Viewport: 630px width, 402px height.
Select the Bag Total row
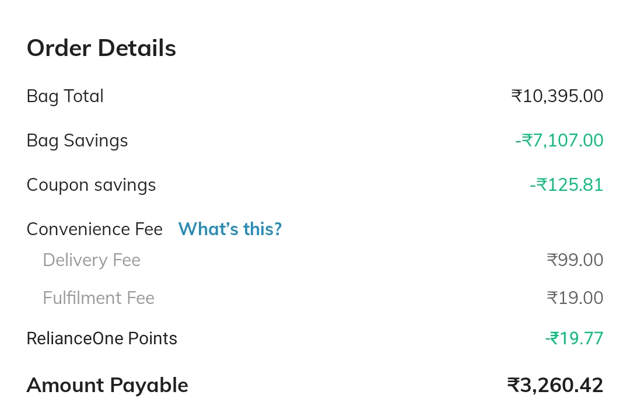click(x=65, y=96)
